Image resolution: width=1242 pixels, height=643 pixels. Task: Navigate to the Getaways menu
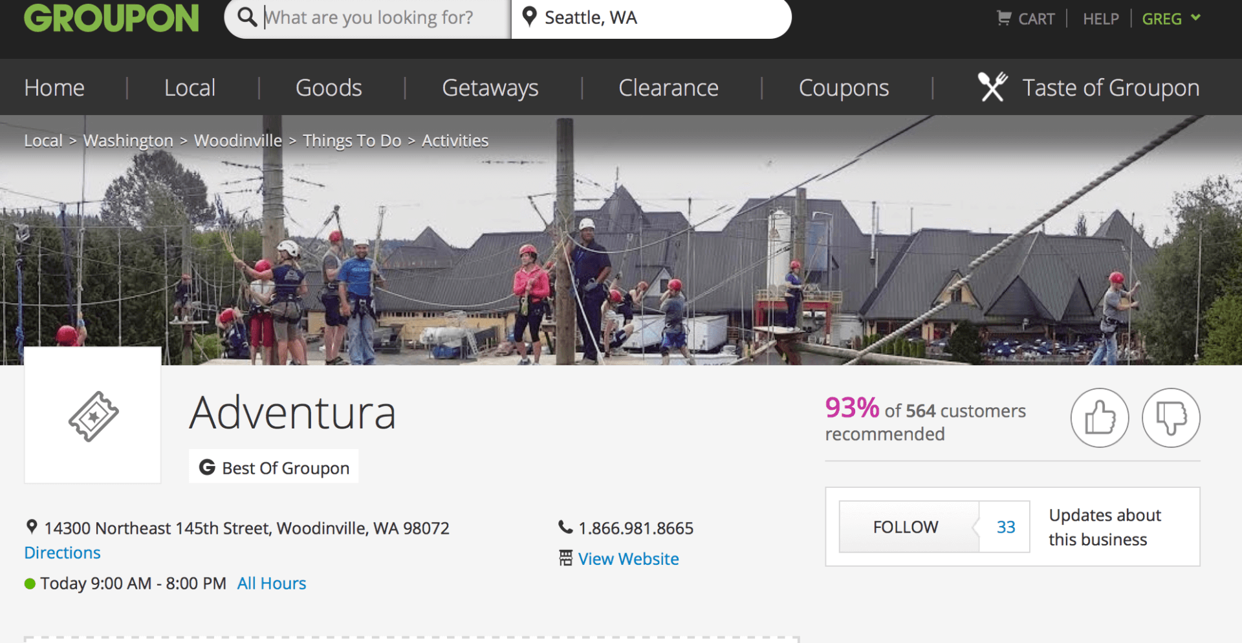click(490, 87)
